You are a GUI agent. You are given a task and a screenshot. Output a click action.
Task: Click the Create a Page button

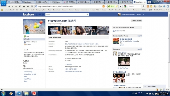point(137,21)
